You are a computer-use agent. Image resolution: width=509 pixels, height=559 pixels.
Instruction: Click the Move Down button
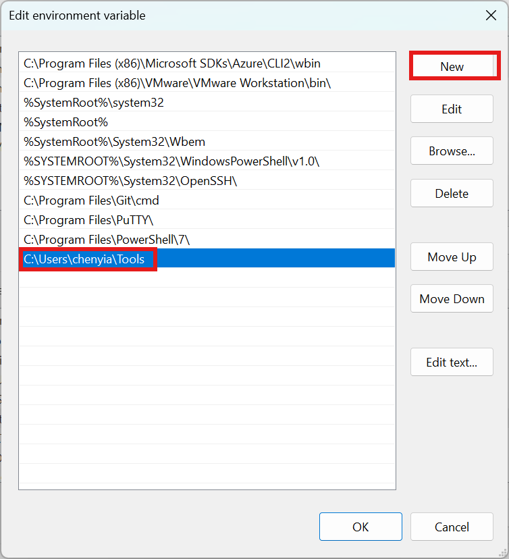452,299
